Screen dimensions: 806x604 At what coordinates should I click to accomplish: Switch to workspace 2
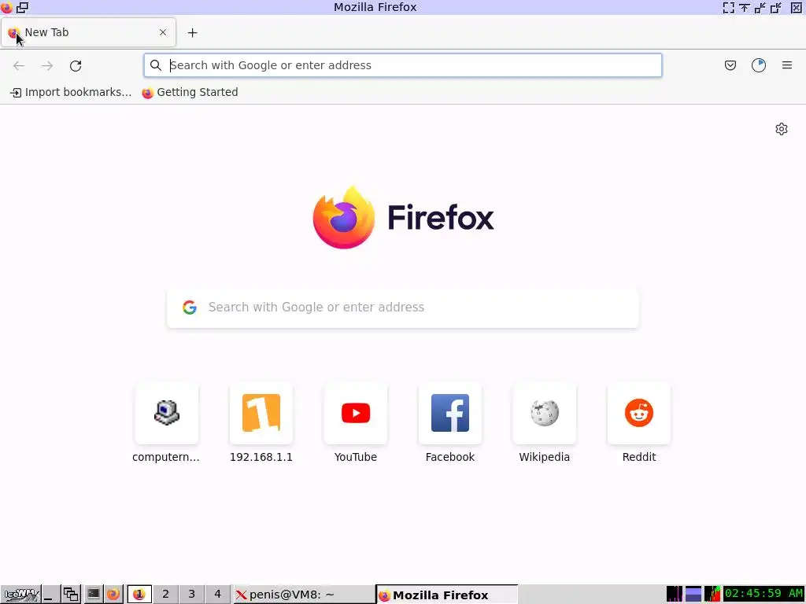(x=165, y=595)
